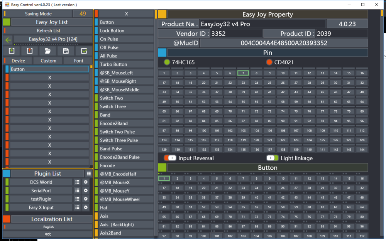Select the 74HC165 radio option
This screenshot has height=241, width=386.
click(x=167, y=62)
